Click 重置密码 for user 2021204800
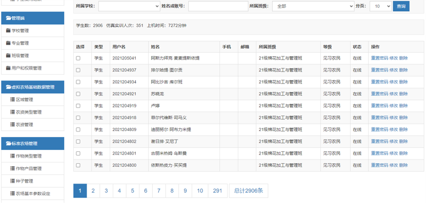The width and height of the screenshot is (426, 203). tap(379, 165)
